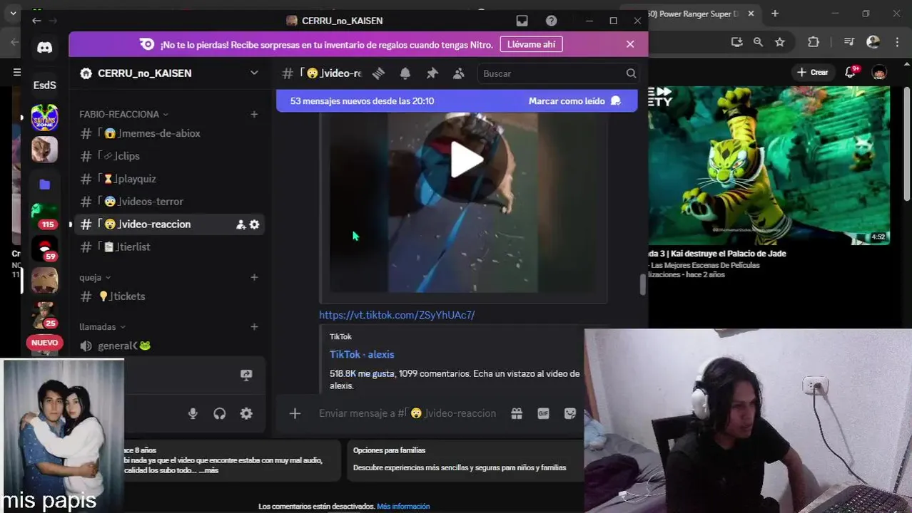Open the memes-de-abiox channel
Image resolution: width=912 pixels, height=513 pixels.
point(169,133)
